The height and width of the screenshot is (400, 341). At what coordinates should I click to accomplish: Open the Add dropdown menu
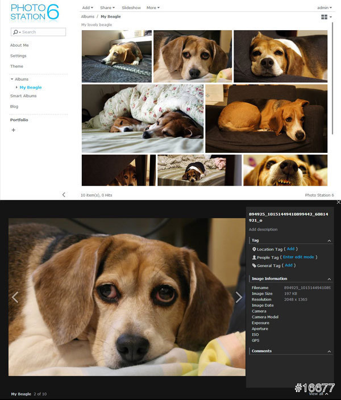87,8
